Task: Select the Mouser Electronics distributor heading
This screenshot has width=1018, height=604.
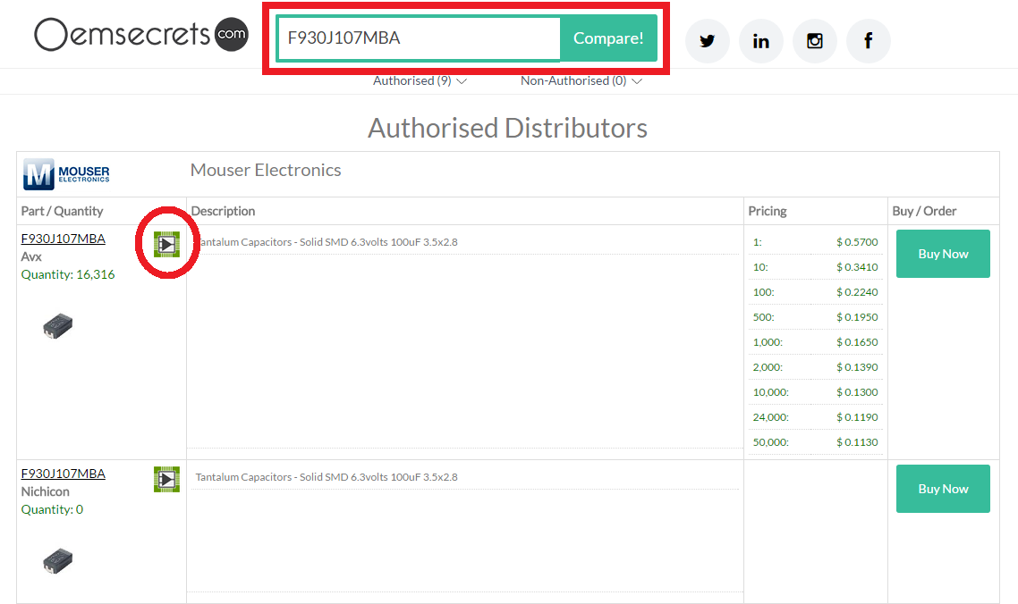Action: [x=266, y=170]
